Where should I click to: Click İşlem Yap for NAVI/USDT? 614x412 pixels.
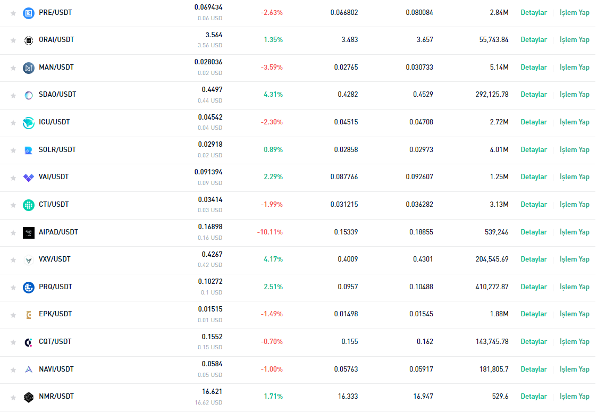[574, 369]
